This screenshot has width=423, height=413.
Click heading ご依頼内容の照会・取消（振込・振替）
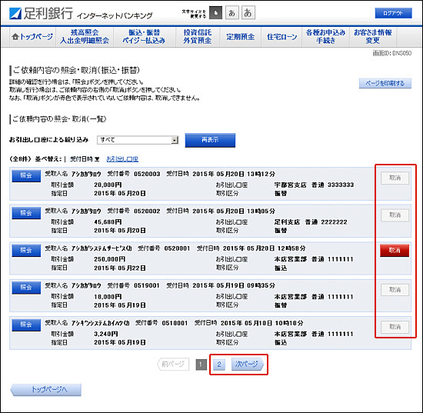pyautogui.click(x=76, y=71)
